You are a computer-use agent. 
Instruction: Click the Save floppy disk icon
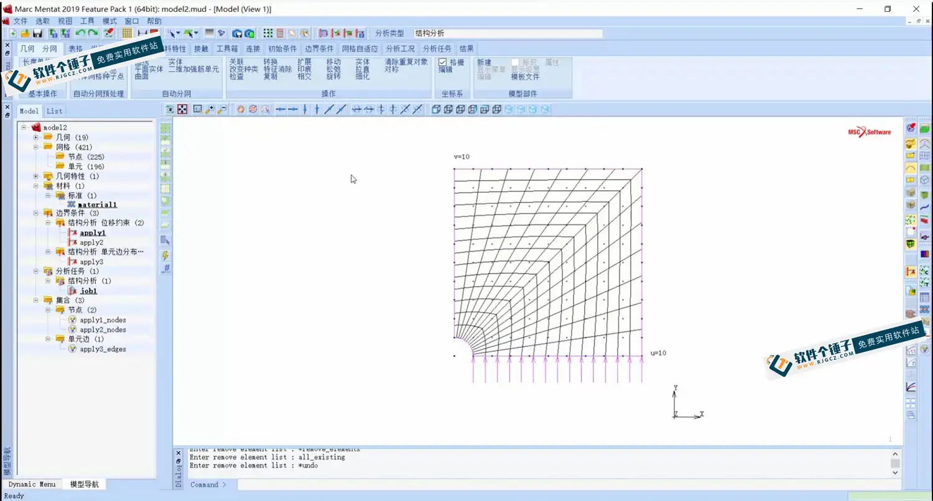pos(37,34)
